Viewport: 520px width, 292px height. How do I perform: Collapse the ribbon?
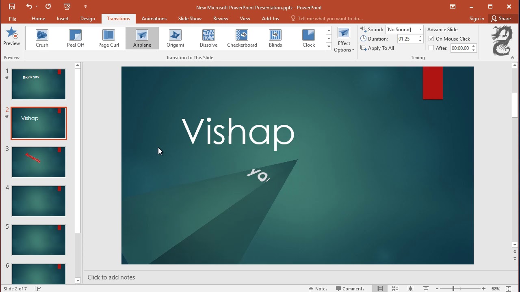[x=512, y=58]
